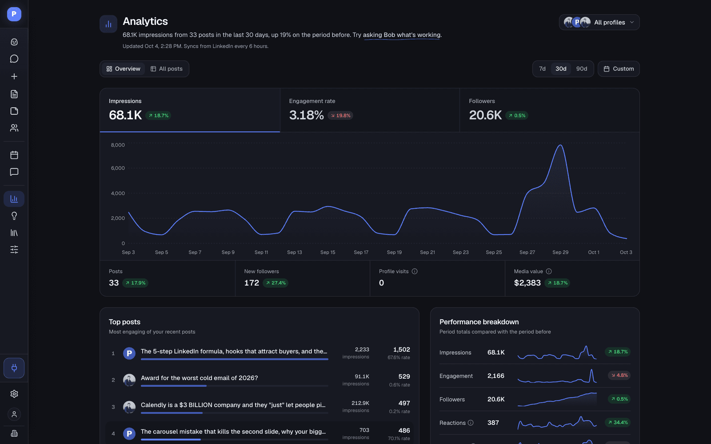Open the people sidebar icon
The width and height of the screenshot is (711, 444).
14,128
